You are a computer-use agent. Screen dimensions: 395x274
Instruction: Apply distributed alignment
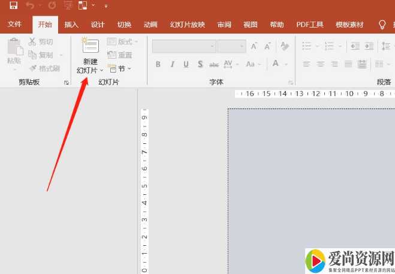pos(362,64)
